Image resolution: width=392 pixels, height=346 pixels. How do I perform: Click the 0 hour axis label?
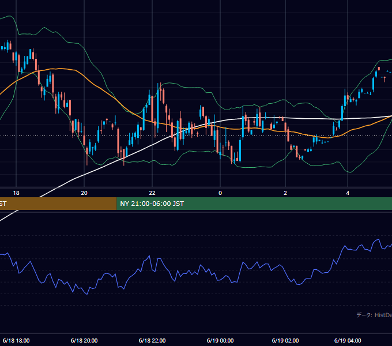220,193
